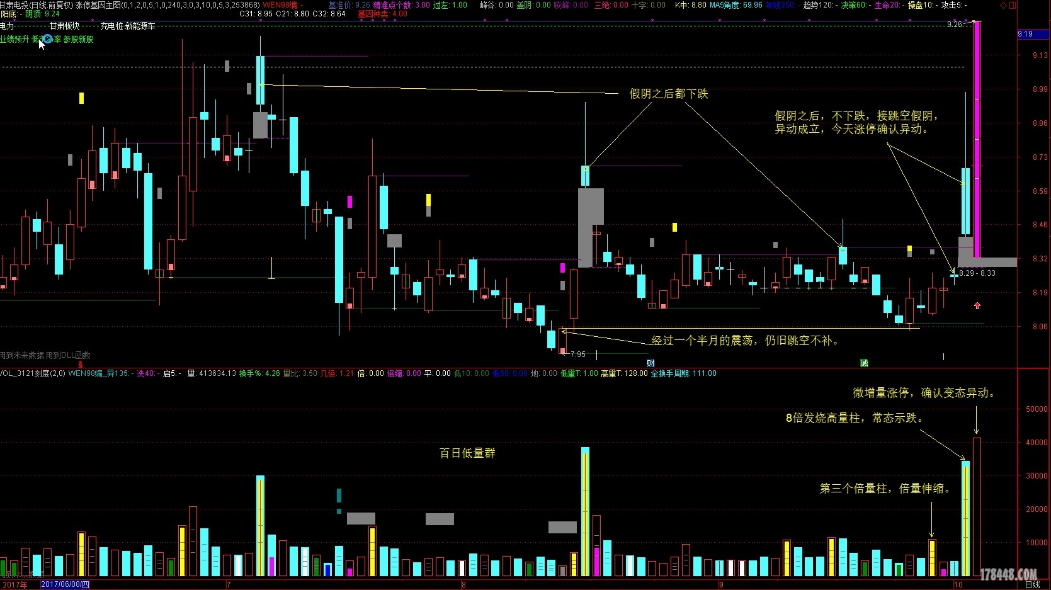The image size is (1051, 590).
Task: Click the 换手%: 4.26 value
Action: pos(259,373)
